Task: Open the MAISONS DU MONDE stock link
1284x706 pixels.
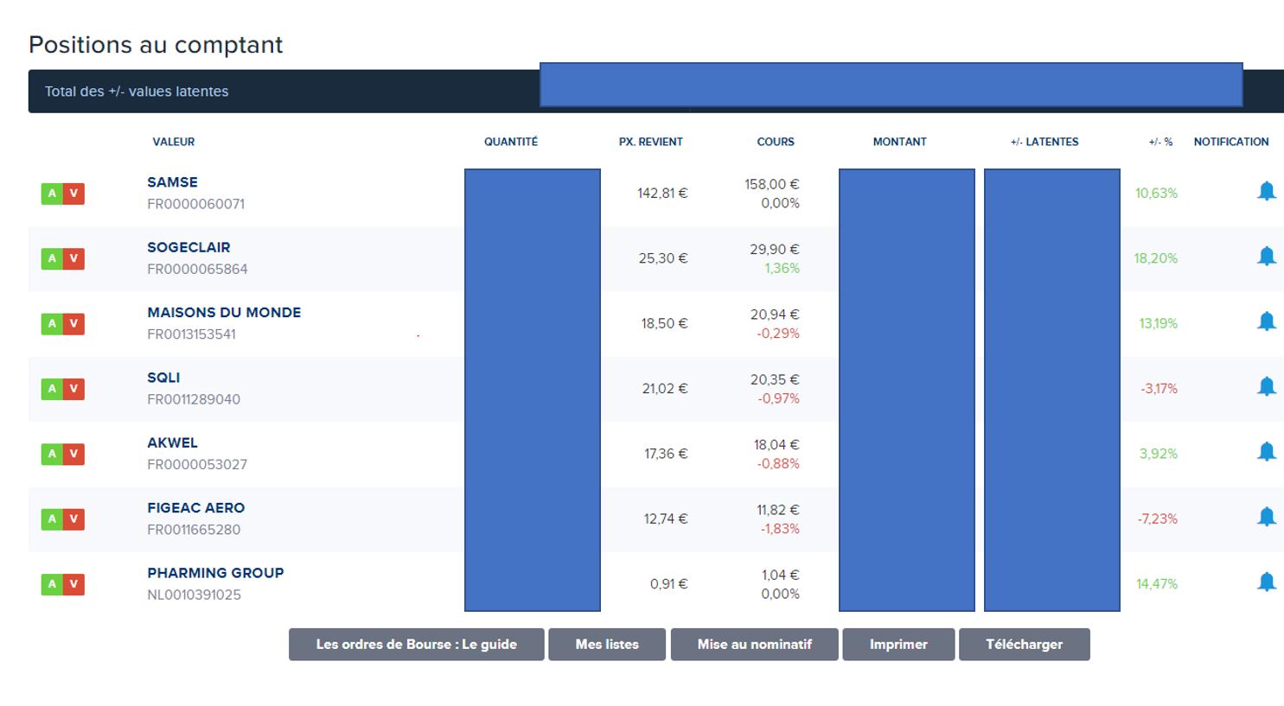Action: point(224,313)
